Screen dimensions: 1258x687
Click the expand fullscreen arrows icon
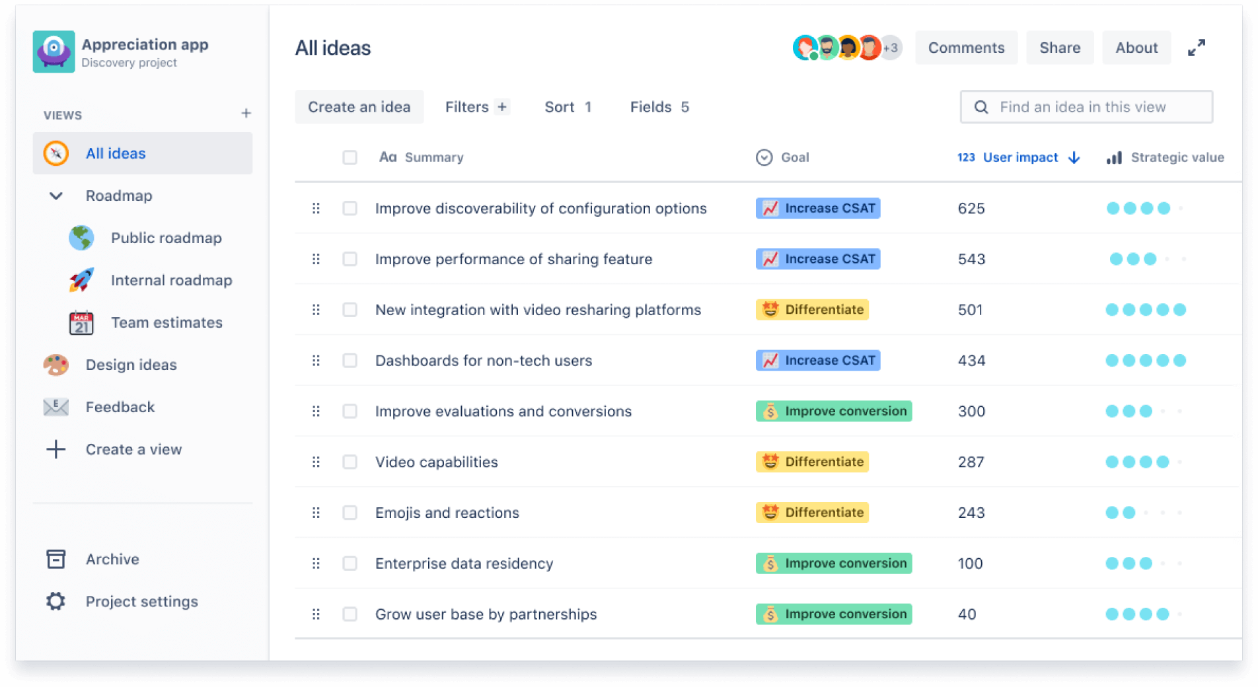click(x=1197, y=47)
